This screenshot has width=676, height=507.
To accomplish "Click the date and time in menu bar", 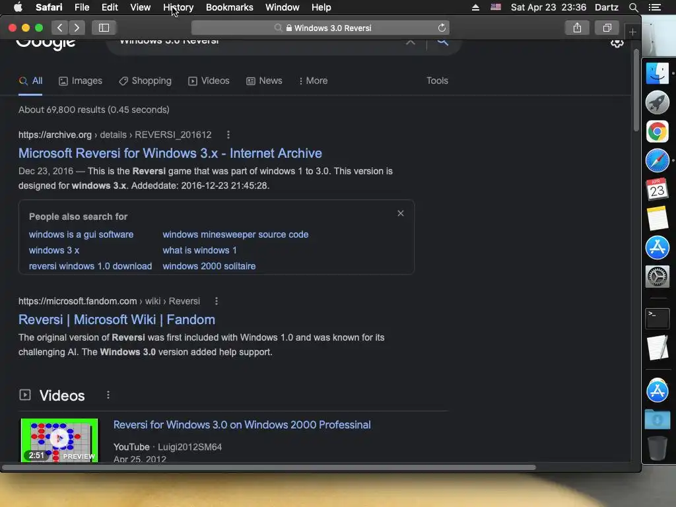I will (549, 7).
